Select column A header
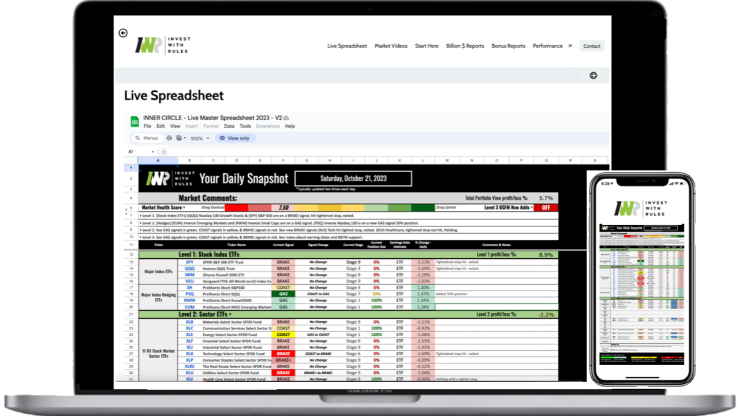 pyautogui.click(x=158, y=161)
